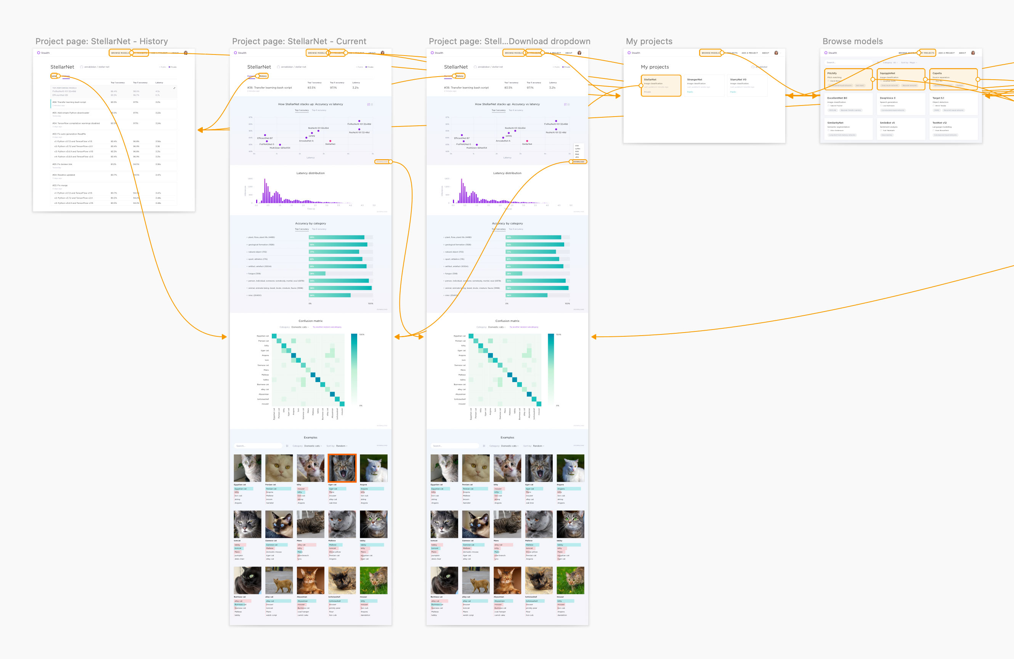The height and width of the screenshot is (659, 1014).
Task: Select Private visibility option in History frame
Action: click(x=173, y=67)
